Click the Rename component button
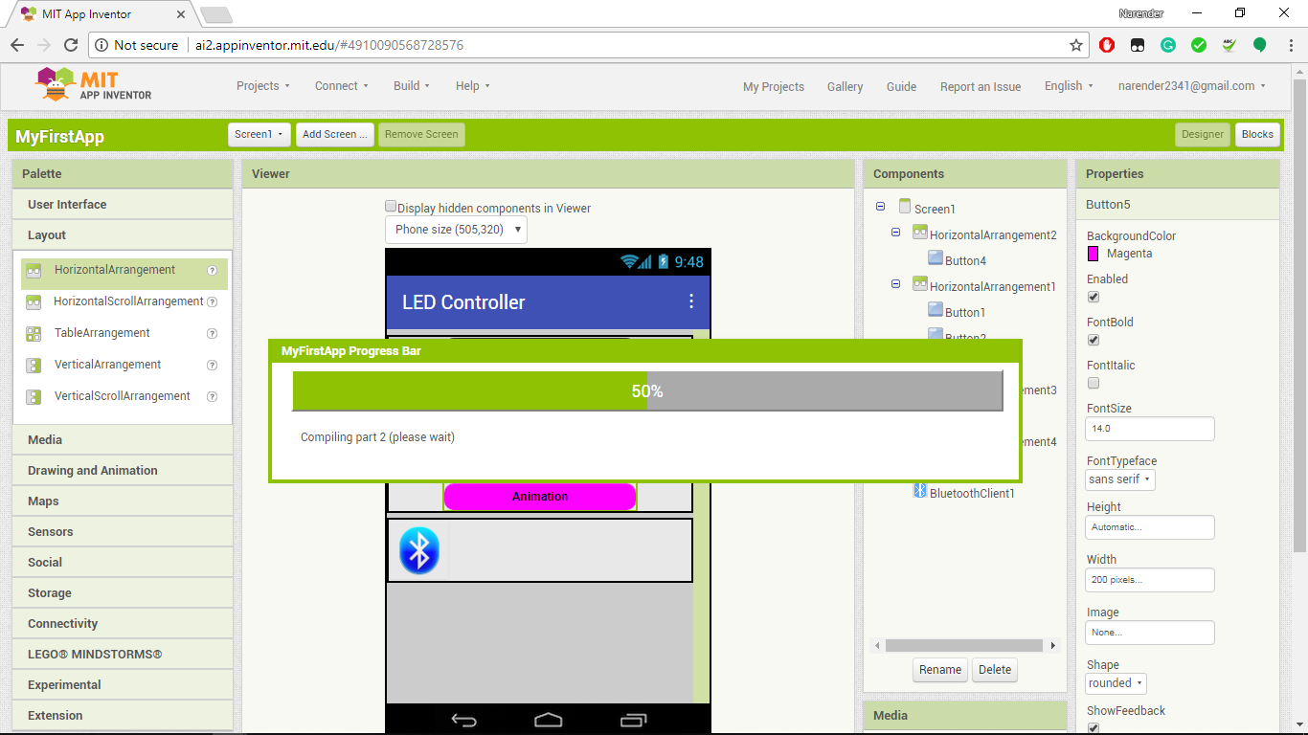This screenshot has height=735, width=1308. click(940, 670)
